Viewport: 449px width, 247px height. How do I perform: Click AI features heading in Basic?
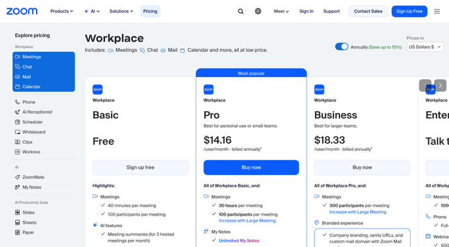111,226
